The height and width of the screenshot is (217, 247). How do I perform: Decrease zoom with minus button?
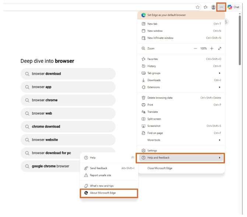(195, 48)
